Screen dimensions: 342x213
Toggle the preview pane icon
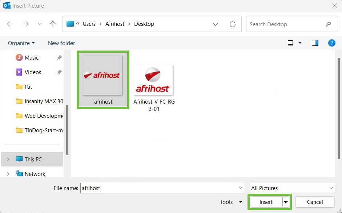(x=315, y=43)
